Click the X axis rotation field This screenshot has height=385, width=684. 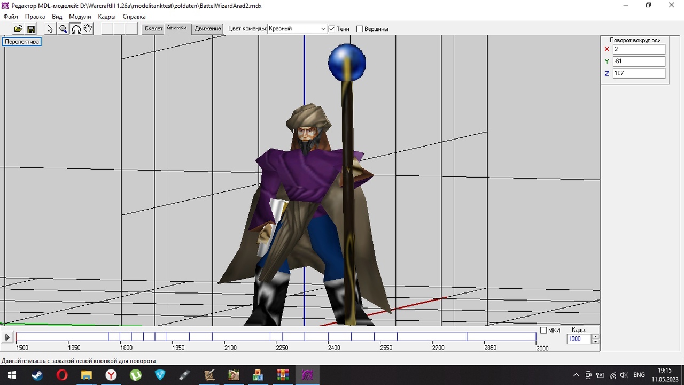click(x=639, y=49)
